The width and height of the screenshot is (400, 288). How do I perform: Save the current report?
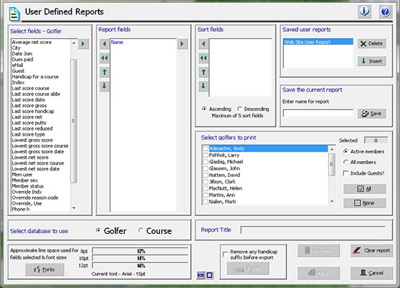coord(372,113)
